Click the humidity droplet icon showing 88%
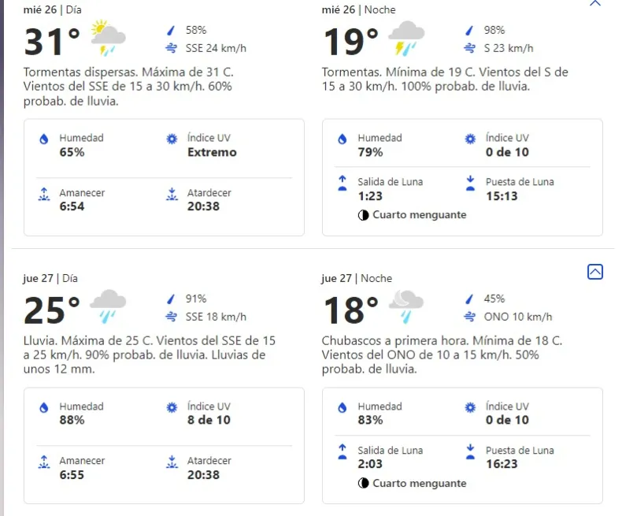This screenshot has height=516, width=622. point(44,408)
